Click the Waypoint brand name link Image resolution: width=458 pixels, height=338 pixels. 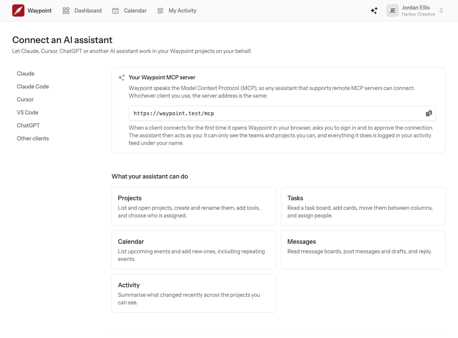[40, 11]
